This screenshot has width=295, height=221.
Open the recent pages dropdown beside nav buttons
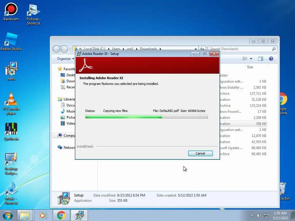click(x=70, y=49)
